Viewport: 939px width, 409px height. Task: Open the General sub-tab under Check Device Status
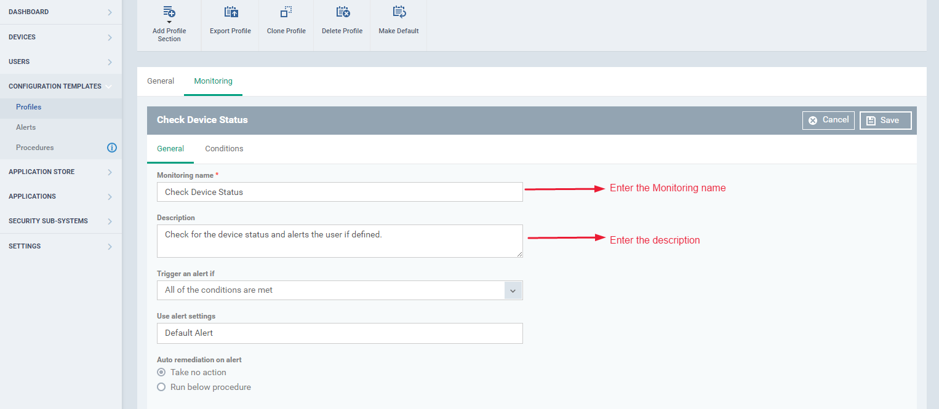(x=170, y=149)
